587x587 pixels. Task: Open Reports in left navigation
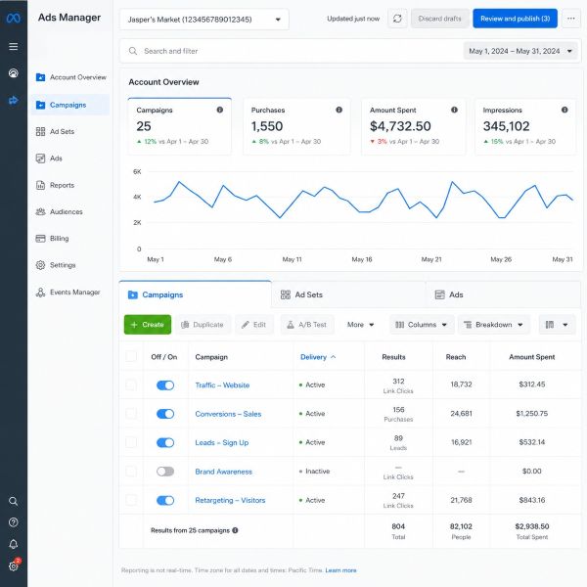click(x=70, y=185)
